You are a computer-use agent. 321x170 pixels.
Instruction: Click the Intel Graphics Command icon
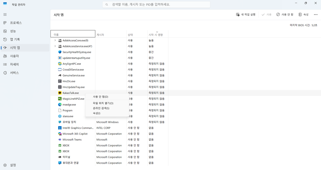pyautogui.click(x=60, y=128)
